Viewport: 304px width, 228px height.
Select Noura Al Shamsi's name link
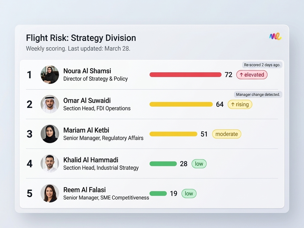[x=87, y=71]
